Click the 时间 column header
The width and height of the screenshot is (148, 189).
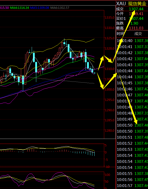120,34
